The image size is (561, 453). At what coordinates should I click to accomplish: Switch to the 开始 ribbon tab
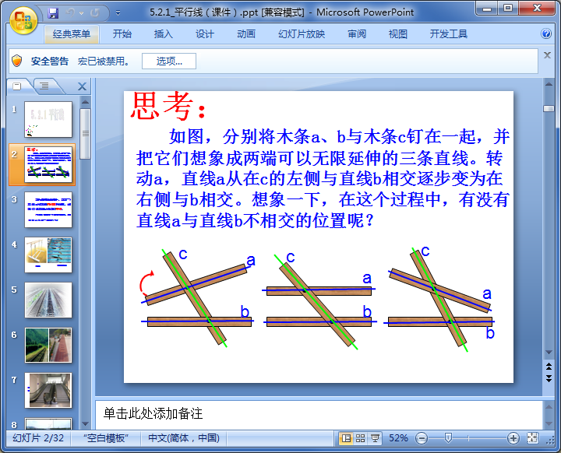coord(122,34)
